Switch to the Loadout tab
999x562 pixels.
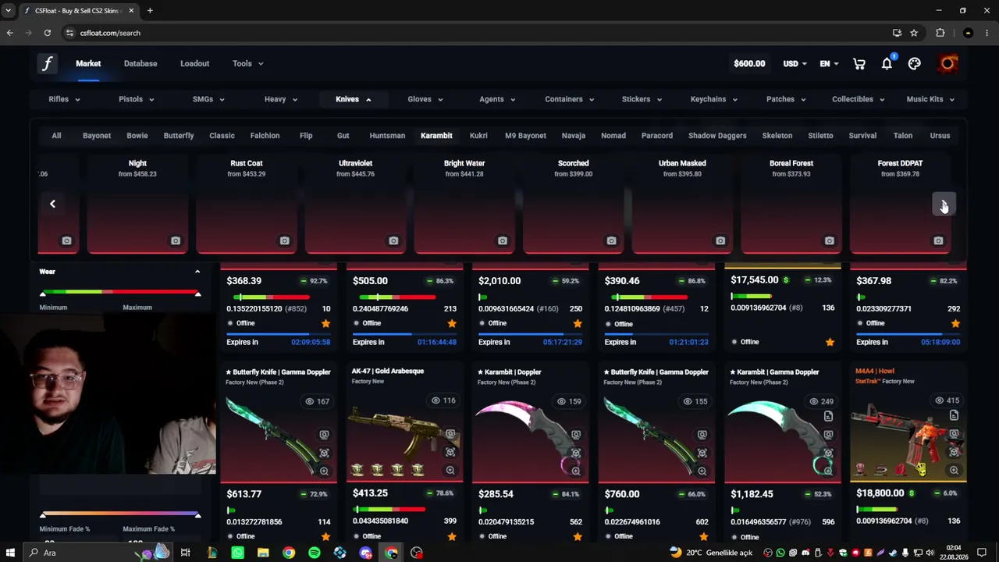(x=194, y=63)
